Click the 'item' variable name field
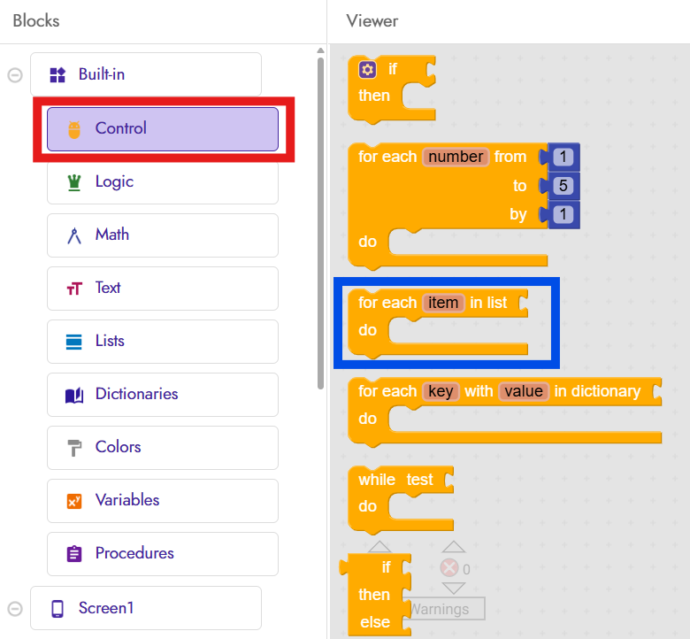This screenshot has width=690, height=639. pos(443,303)
